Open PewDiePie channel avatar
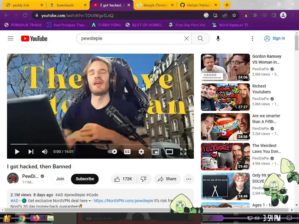299x224 pixels. point(13,178)
